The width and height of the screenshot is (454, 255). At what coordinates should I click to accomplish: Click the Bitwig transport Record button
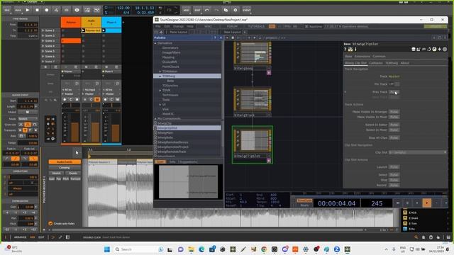(47, 10)
